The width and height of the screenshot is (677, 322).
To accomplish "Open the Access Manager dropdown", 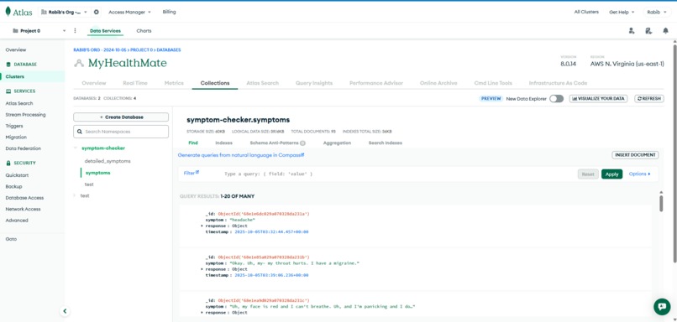I will coord(129,12).
